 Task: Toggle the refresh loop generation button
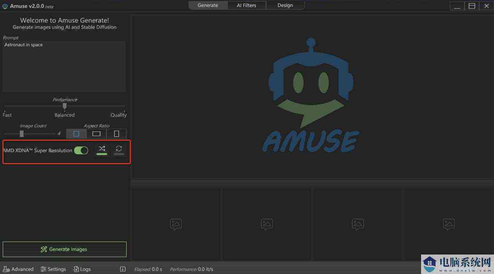point(119,150)
